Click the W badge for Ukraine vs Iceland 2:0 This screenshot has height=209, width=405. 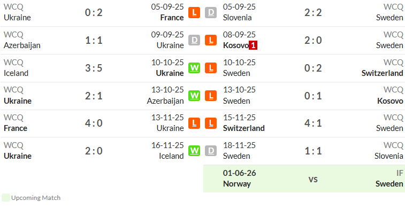194,151
